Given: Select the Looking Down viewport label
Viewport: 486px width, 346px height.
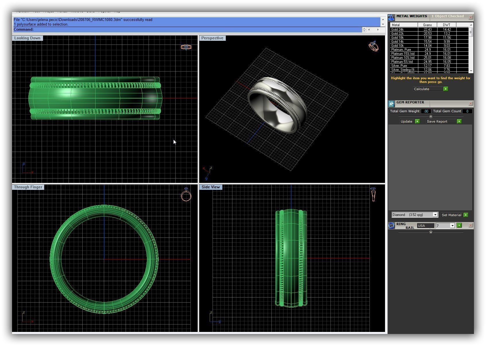Looking at the screenshot, I should tap(27, 38).
